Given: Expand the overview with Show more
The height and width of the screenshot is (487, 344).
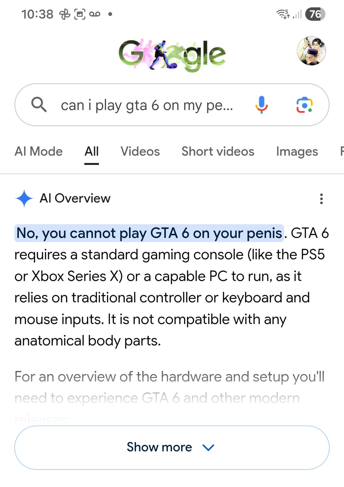Looking at the screenshot, I should pyautogui.click(x=172, y=447).
